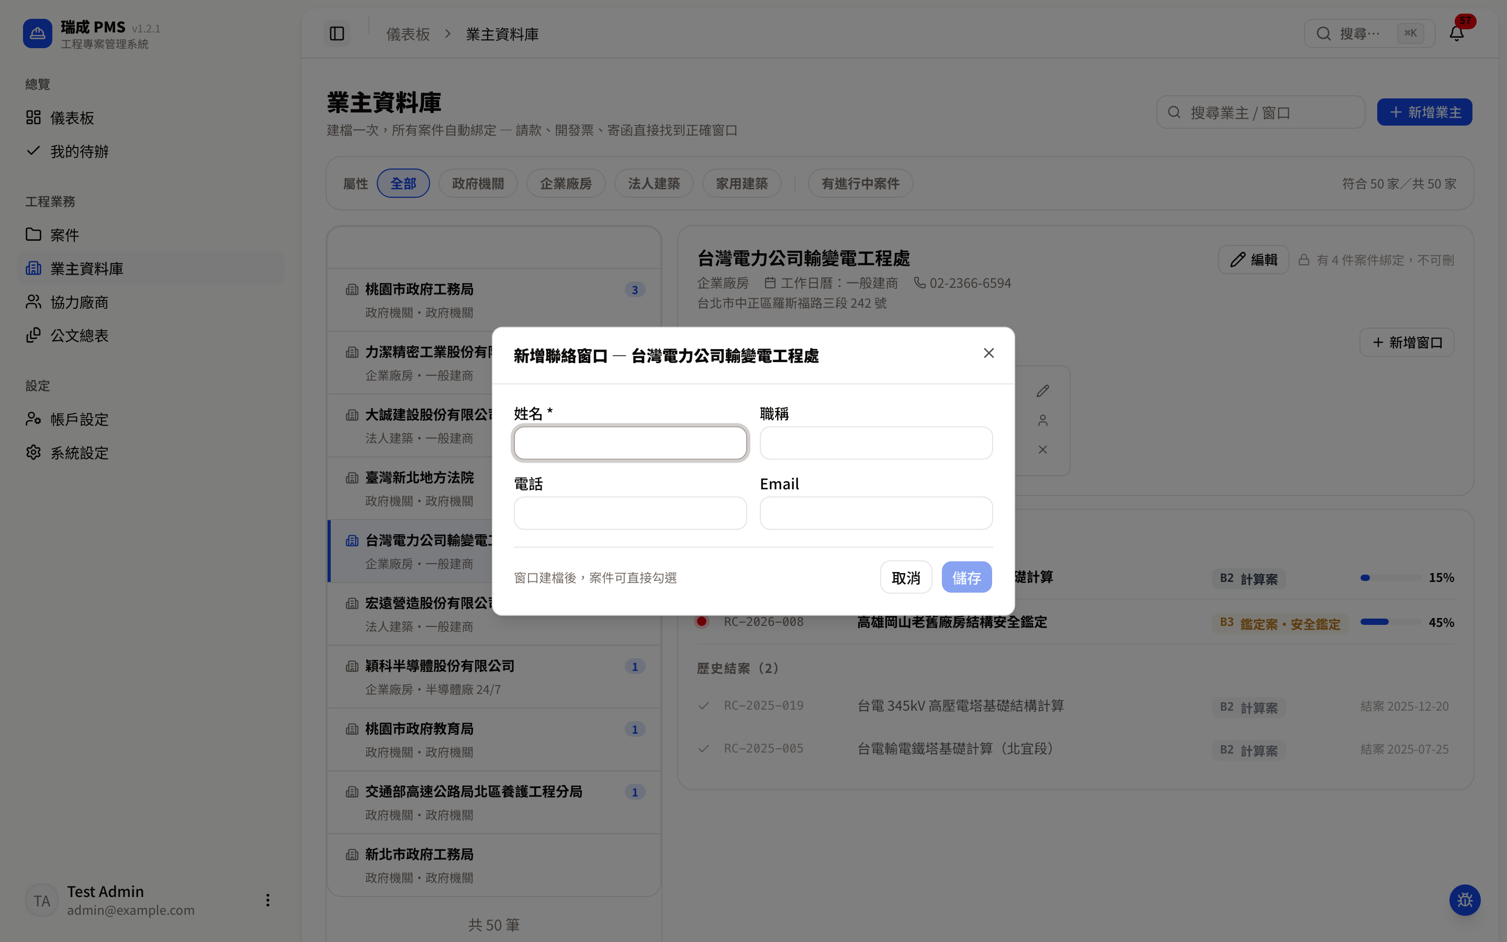The image size is (1507, 942).
Task: Click the 編輯 button for 台灣電力公司
Action: pyautogui.click(x=1253, y=260)
